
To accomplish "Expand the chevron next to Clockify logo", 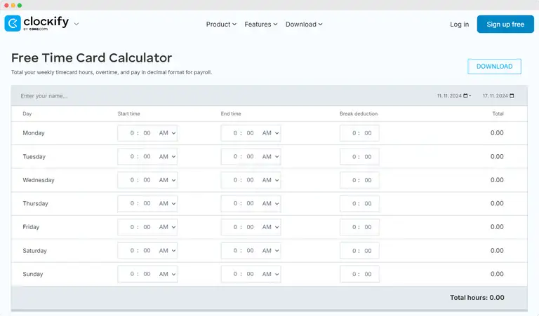I will pos(76,24).
